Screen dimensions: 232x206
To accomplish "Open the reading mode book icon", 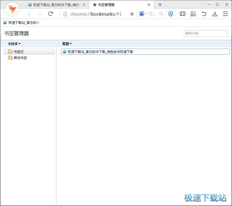I will pos(182,14).
